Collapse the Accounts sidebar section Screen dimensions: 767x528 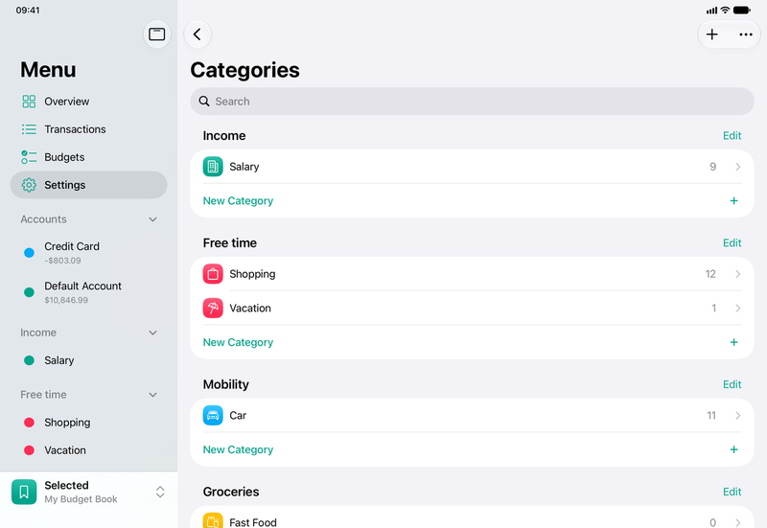pyautogui.click(x=152, y=219)
